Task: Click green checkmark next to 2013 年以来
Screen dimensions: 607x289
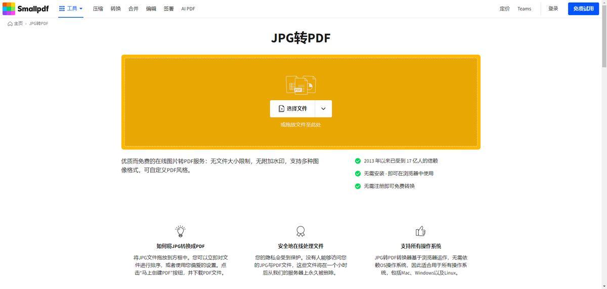Action: pyautogui.click(x=358, y=161)
